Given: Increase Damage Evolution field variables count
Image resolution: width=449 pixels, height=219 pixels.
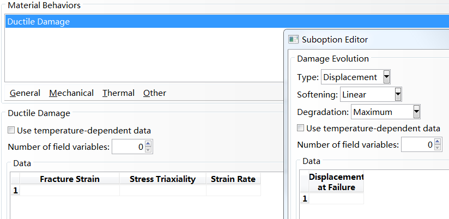Looking at the screenshot, I should tap(438, 142).
